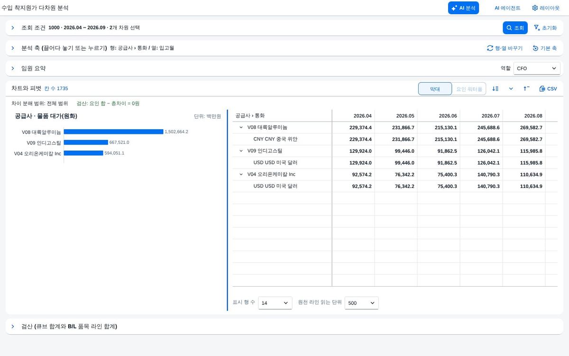Collapse the V09 인디고스틸 row

click(241, 151)
